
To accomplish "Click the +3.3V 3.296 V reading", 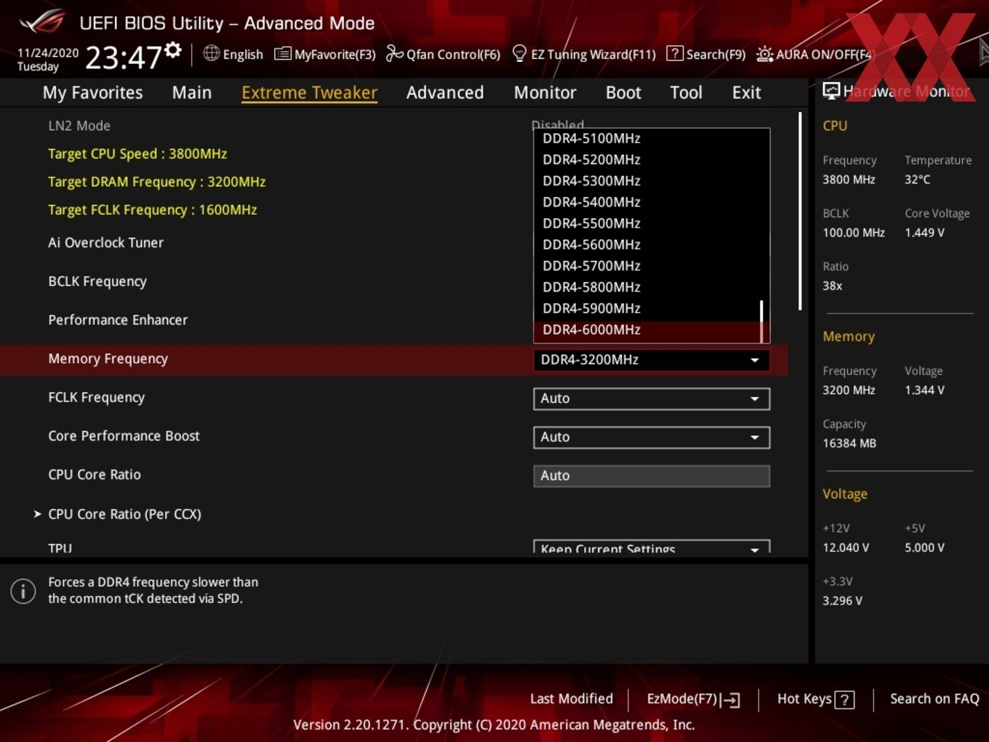I will click(842, 601).
